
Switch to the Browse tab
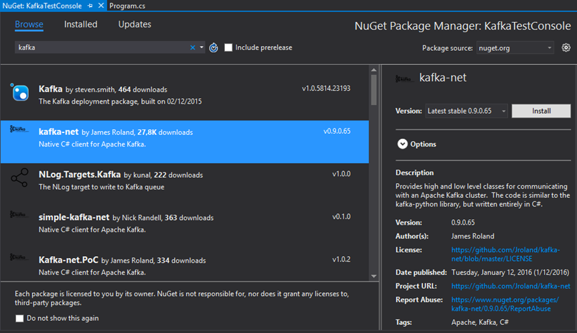click(29, 24)
